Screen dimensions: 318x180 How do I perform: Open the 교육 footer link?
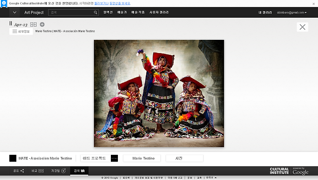coord(199,178)
